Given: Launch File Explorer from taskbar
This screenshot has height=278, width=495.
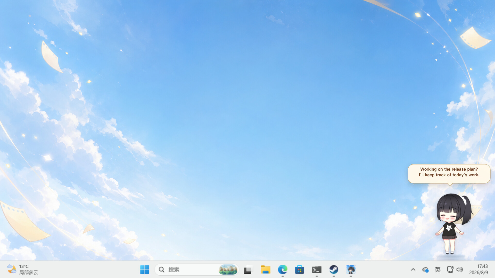Looking at the screenshot, I should point(265,270).
